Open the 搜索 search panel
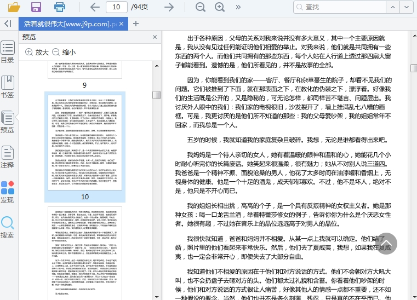Screen dimensions: 417x300 8,227
